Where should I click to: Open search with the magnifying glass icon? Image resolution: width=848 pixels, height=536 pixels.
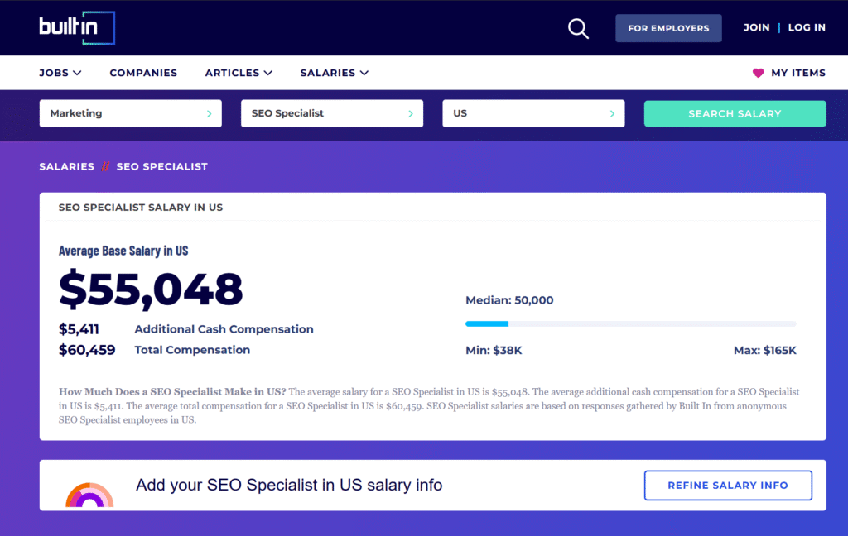click(x=578, y=28)
